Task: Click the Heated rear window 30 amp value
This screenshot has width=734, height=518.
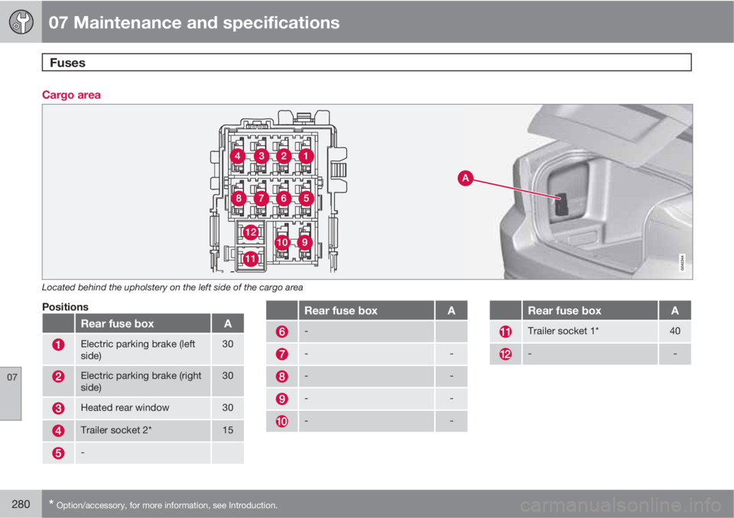Action: pyautogui.click(x=228, y=407)
